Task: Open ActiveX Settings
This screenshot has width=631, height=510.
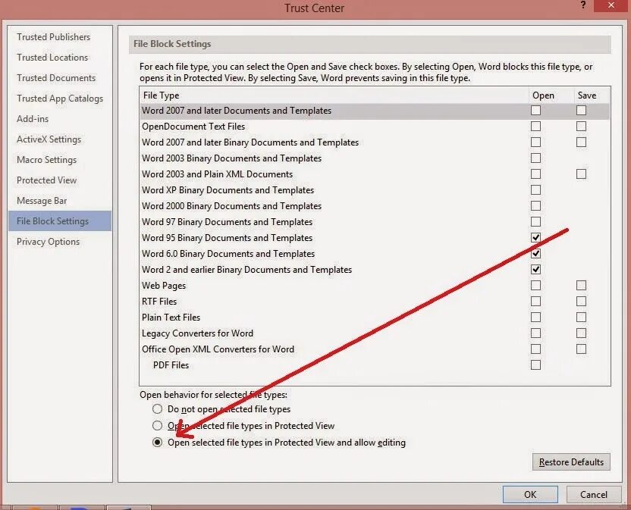Action: point(49,139)
